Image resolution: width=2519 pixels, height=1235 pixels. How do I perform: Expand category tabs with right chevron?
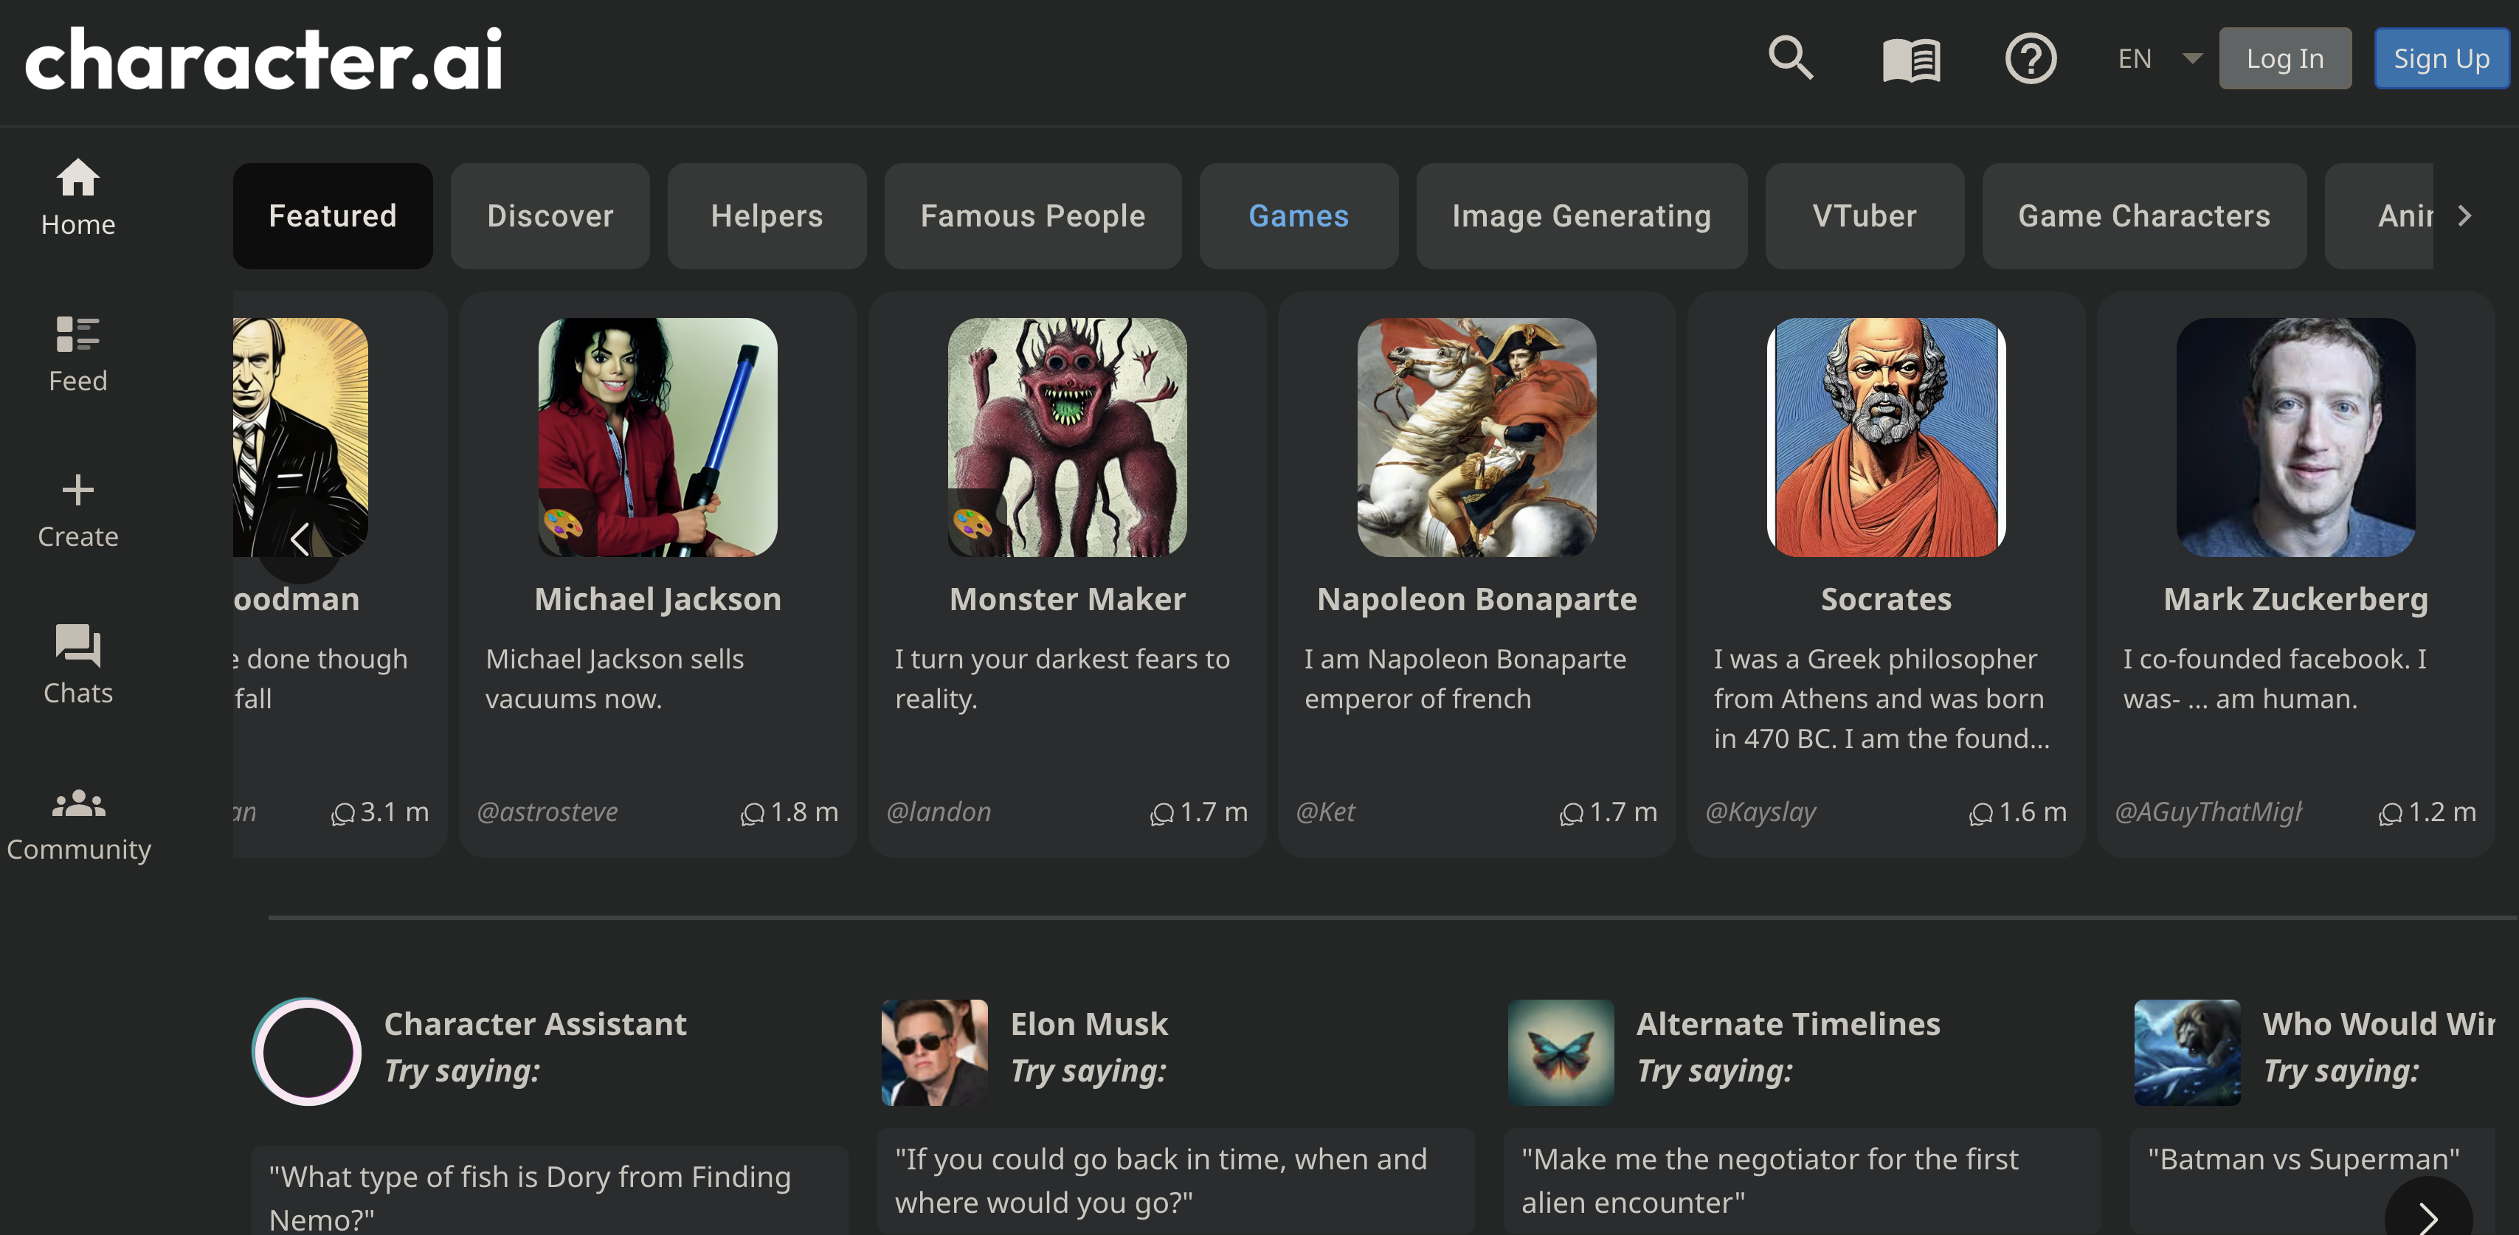pyautogui.click(x=2464, y=215)
